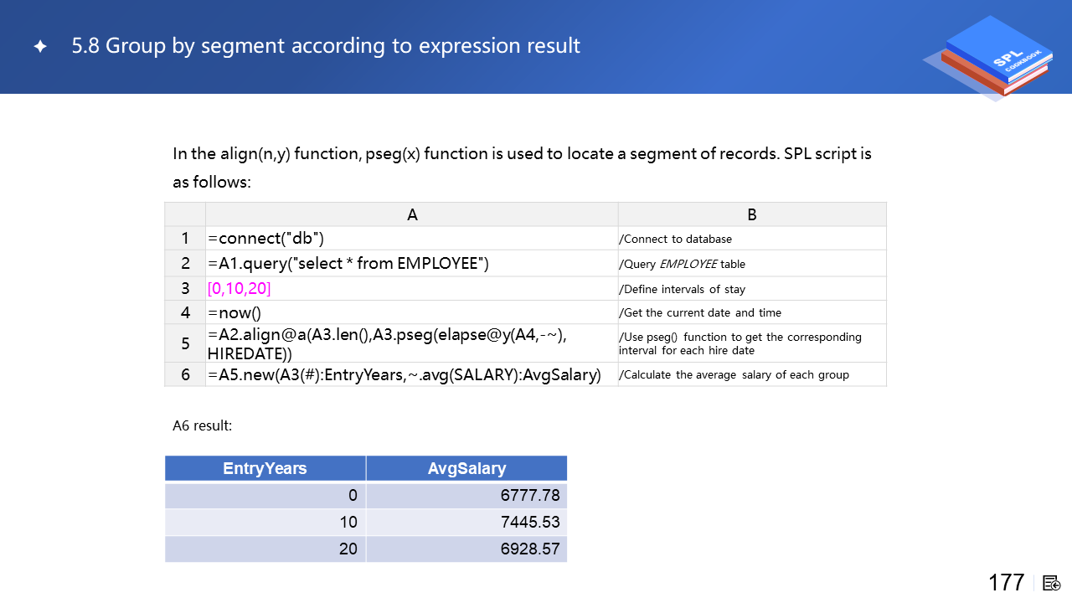Select column header B of the script grid
1072x603 pixels.
click(x=751, y=214)
